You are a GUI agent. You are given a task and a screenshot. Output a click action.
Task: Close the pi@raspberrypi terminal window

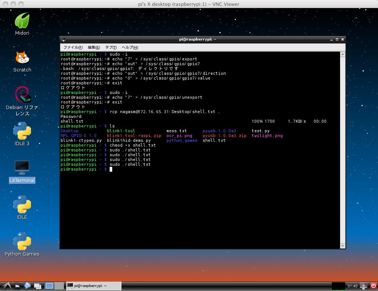pyautogui.click(x=343, y=39)
